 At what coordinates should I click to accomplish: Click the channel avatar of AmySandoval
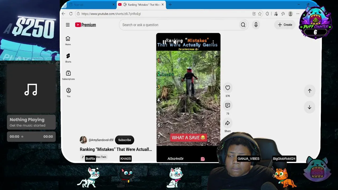coord(83,140)
